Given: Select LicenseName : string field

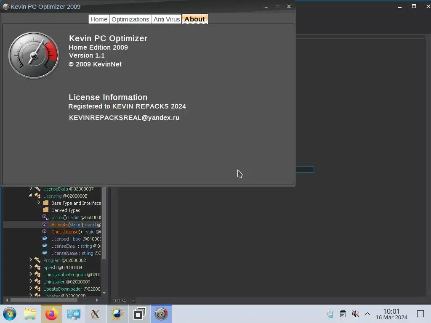Looking at the screenshot, I should click(76, 253).
